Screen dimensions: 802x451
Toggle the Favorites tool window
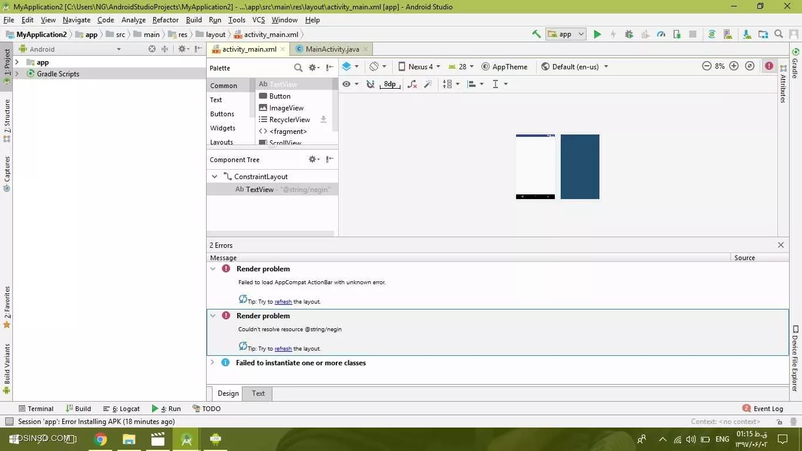7,307
